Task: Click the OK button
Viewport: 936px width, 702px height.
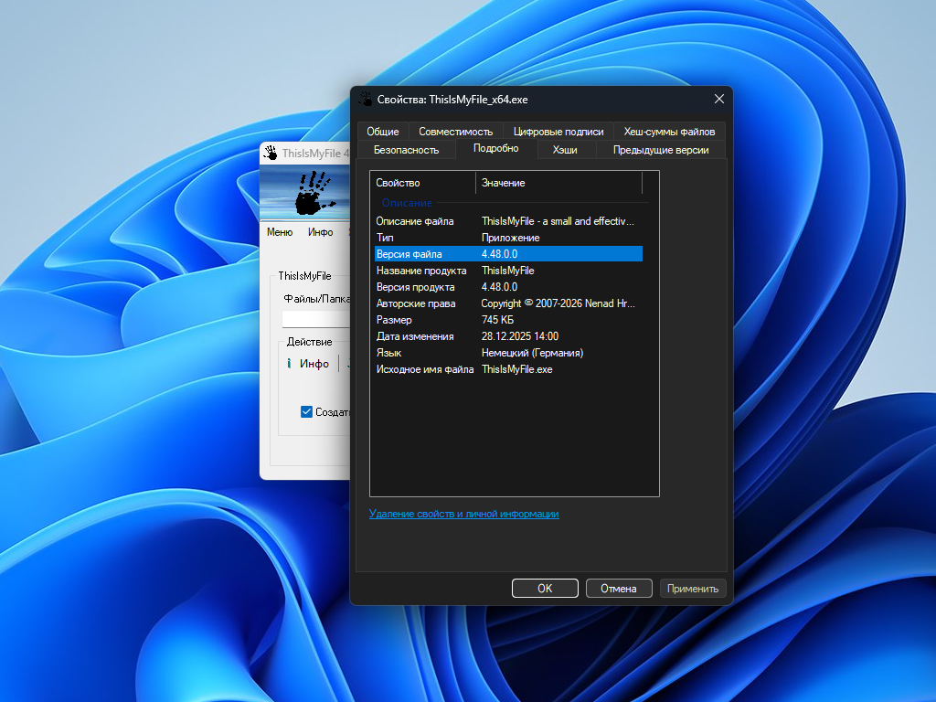Action: coord(545,589)
